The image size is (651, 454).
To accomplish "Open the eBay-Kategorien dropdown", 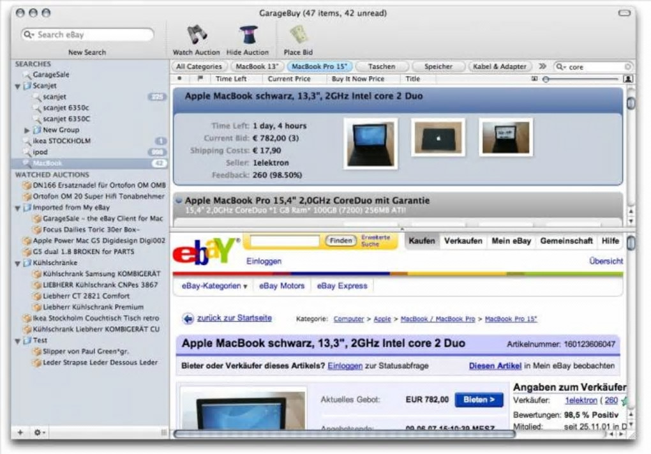I will pos(214,286).
